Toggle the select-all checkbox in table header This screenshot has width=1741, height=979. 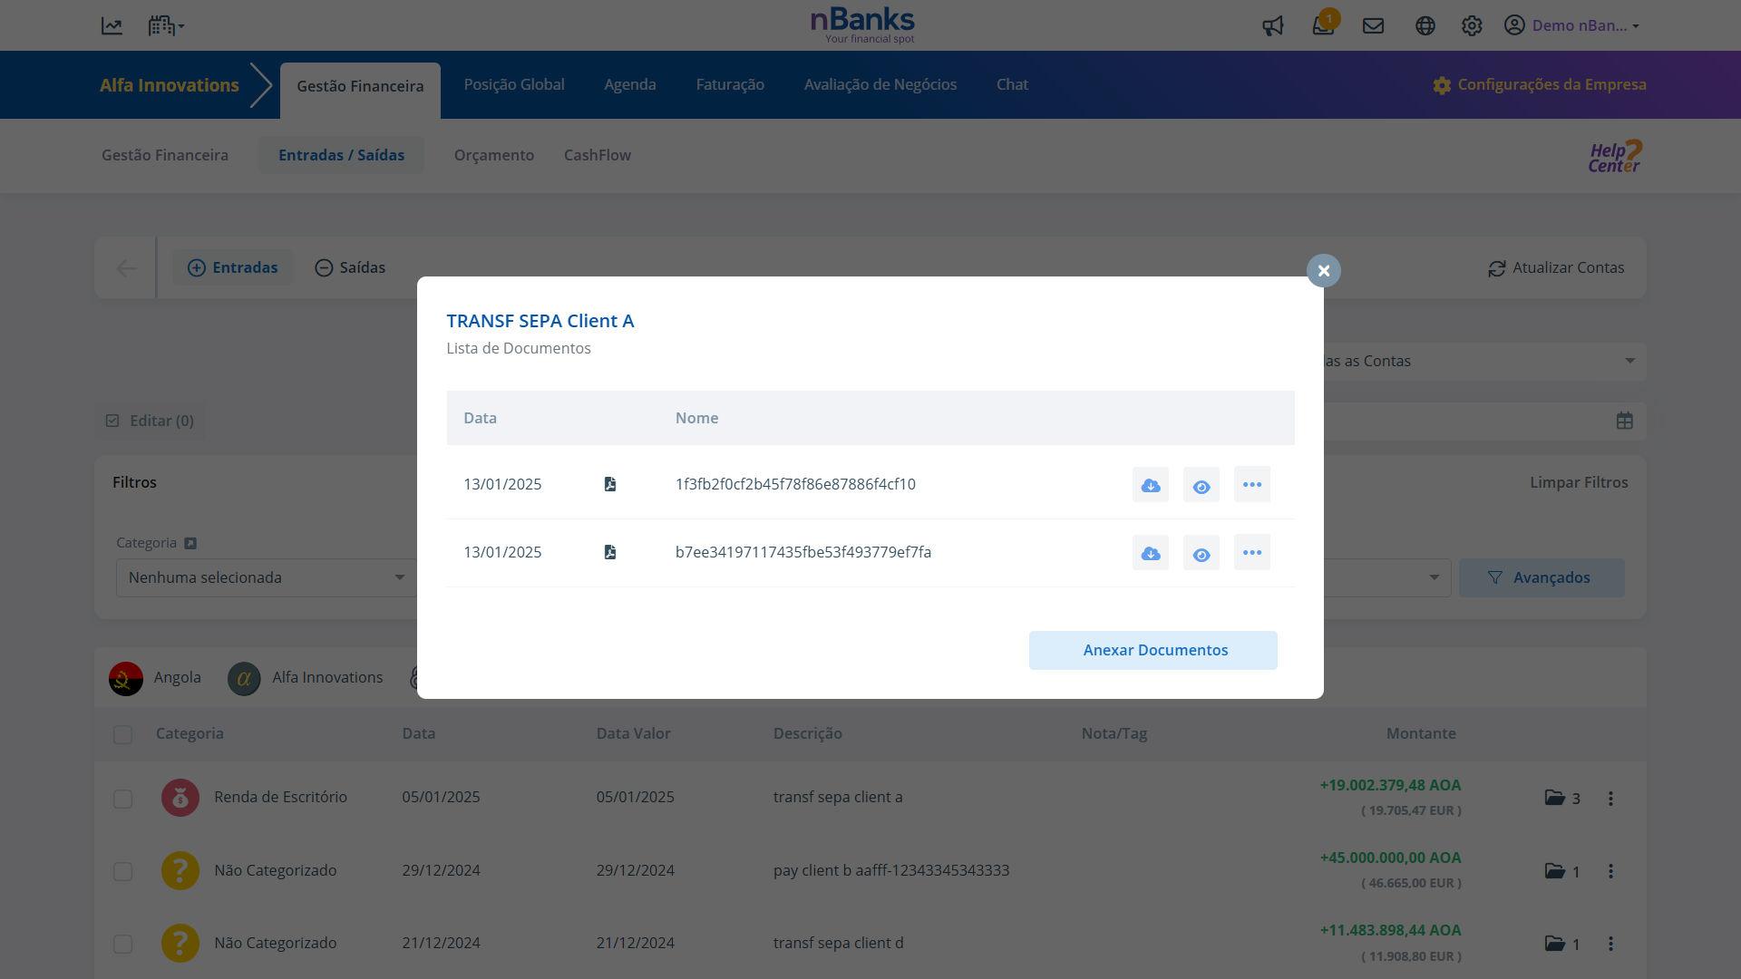tap(122, 734)
